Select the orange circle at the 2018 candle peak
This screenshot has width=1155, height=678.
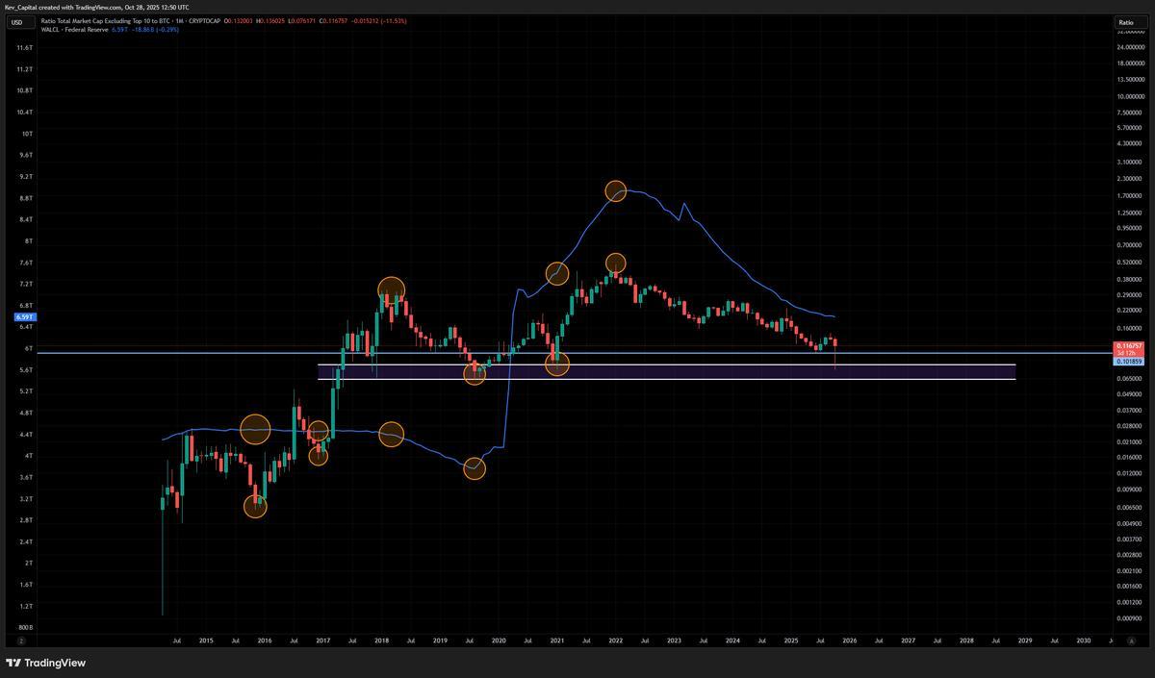click(391, 289)
